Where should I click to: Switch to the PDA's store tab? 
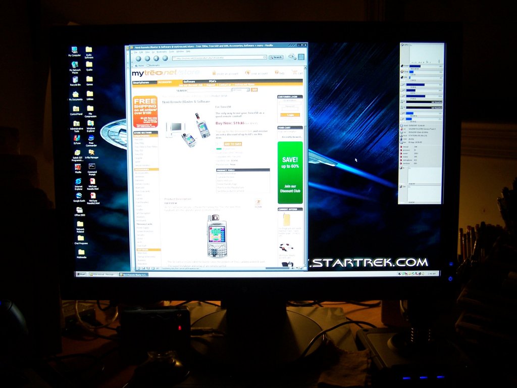point(213,81)
